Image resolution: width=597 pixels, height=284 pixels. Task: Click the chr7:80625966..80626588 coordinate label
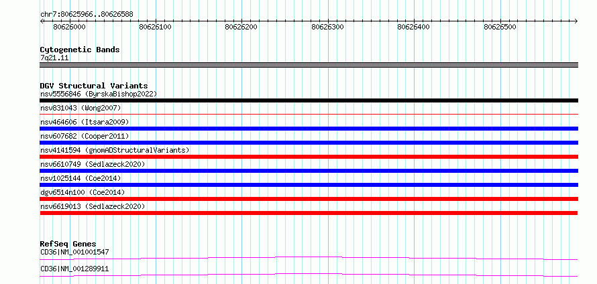click(x=87, y=15)
